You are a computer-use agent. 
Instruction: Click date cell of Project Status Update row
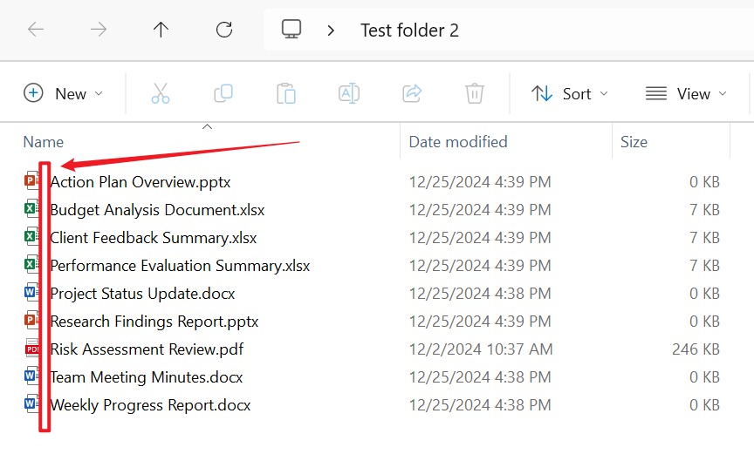480,294
